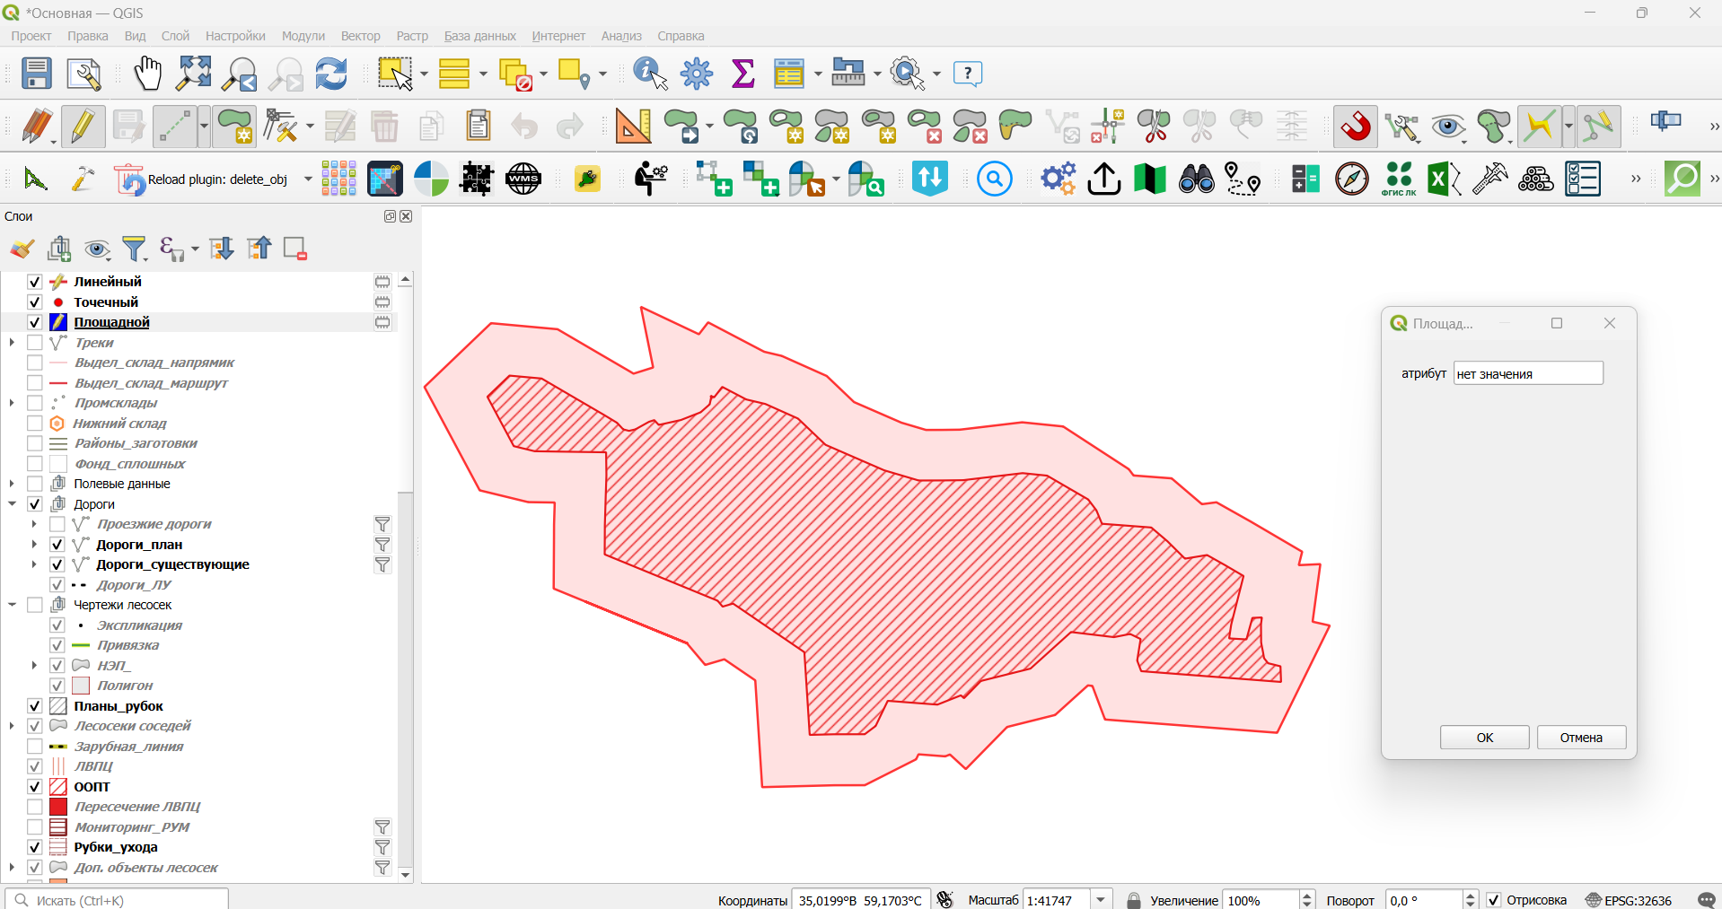Image resolution: width=1722 pixels, height=909 pixels.
Task: Open the Identify Features tool
Action: click(650, 74)
